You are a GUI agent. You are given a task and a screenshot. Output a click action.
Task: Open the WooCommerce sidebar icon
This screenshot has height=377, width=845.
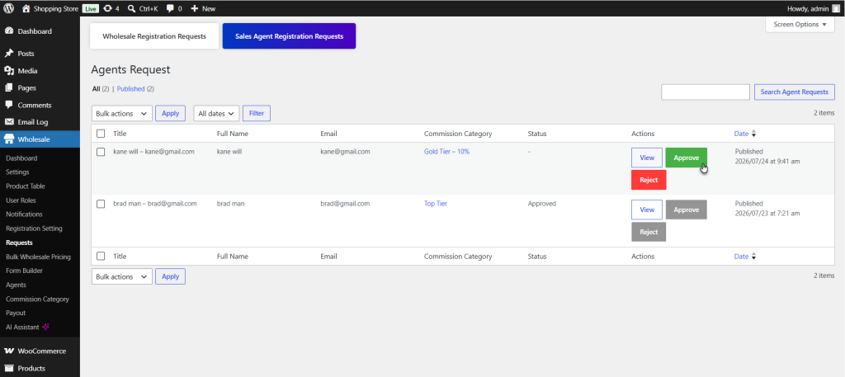tap(9, 351)
